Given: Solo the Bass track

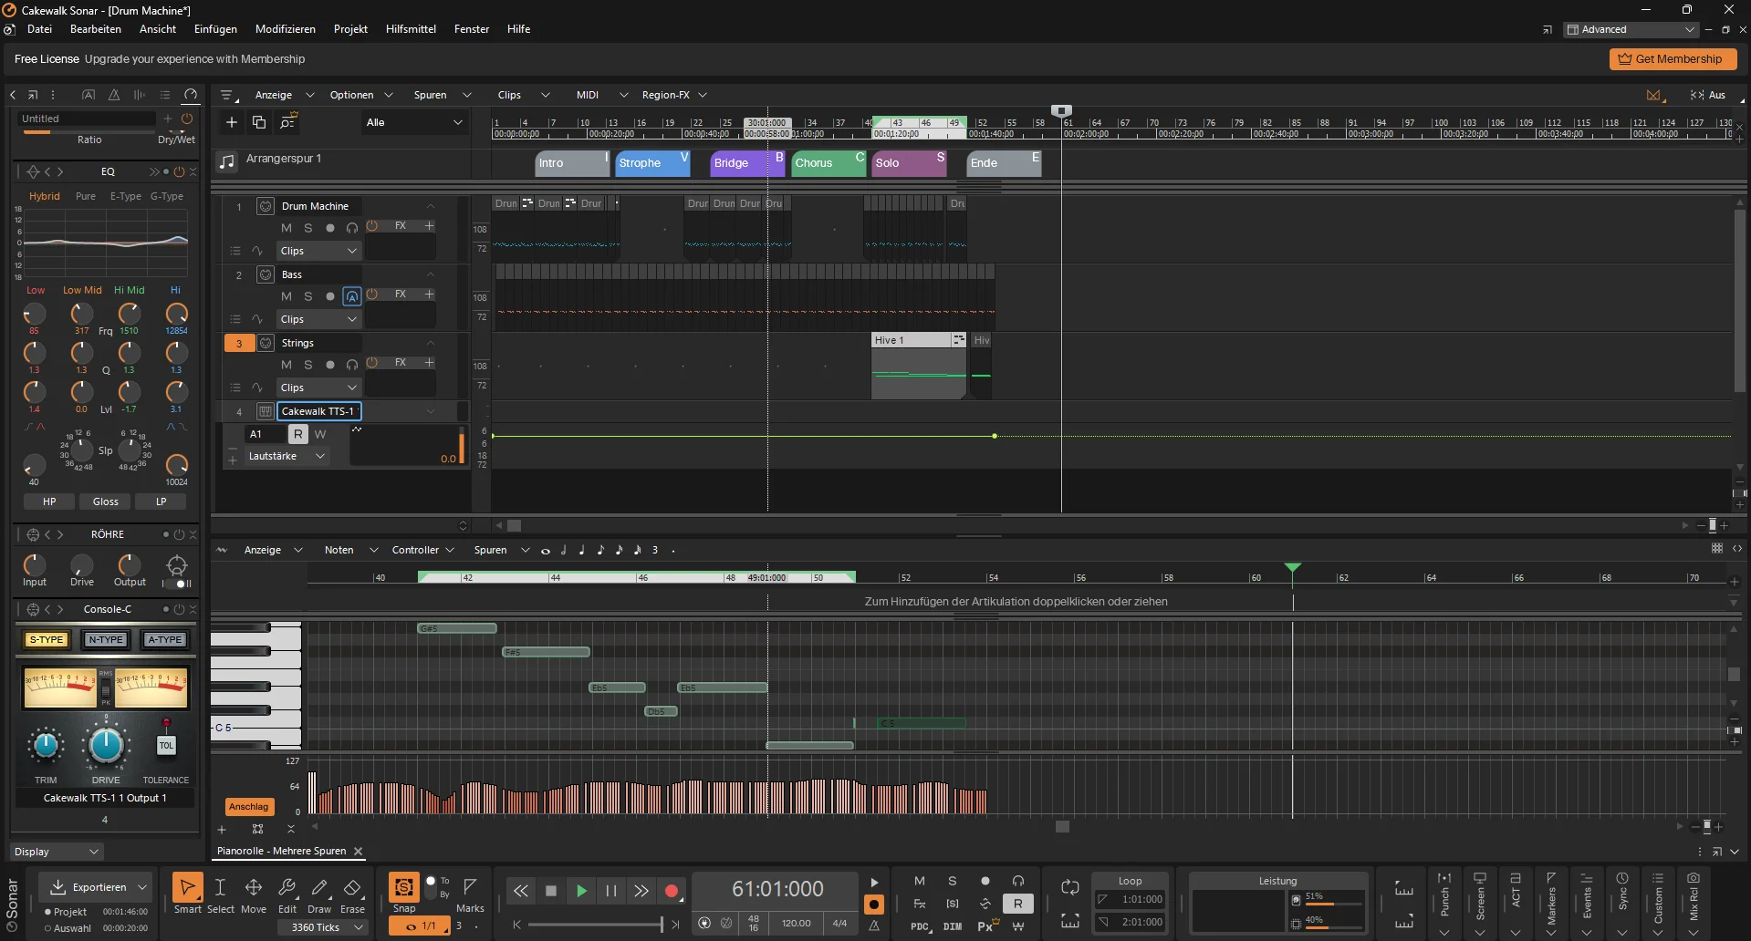Looking at the screenshot, I should click(308, 296).
